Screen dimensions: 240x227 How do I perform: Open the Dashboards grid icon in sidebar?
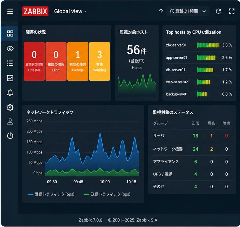pos(10,33)
